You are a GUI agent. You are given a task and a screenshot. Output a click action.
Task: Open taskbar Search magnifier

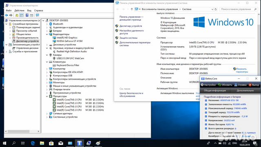click(14, 143)
